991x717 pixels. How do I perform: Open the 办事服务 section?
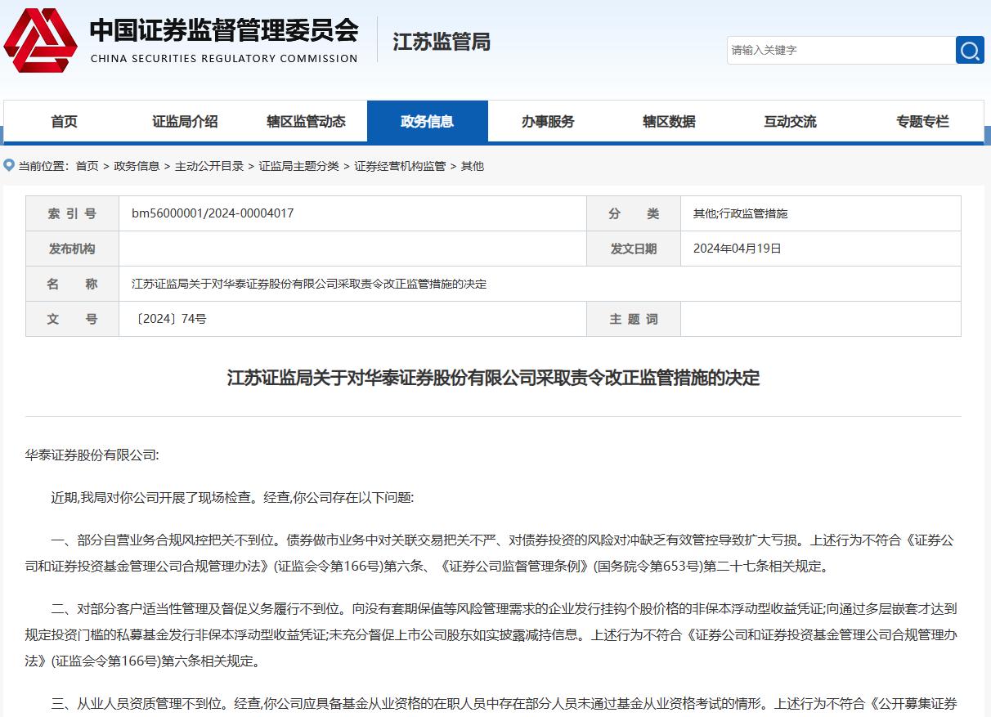(x=549, y=121)
